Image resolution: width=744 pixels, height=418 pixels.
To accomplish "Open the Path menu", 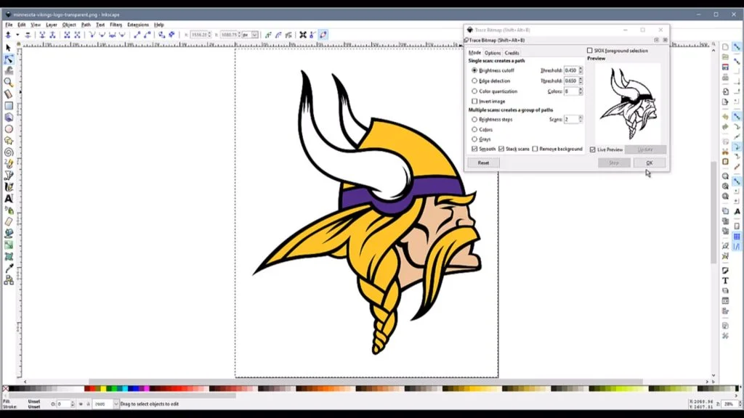I will click(x=86, y=25).
